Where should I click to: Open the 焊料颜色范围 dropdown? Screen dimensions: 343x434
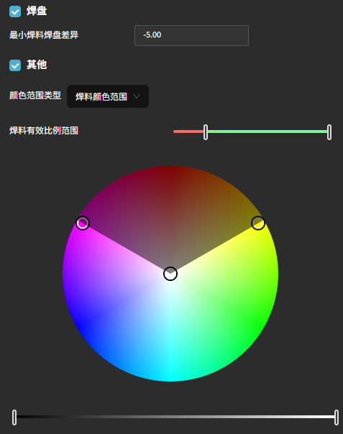click(108, 96)
